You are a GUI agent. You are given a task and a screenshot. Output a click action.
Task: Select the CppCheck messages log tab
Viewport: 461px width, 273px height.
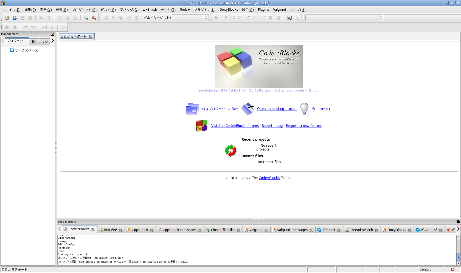coord(179,230)
